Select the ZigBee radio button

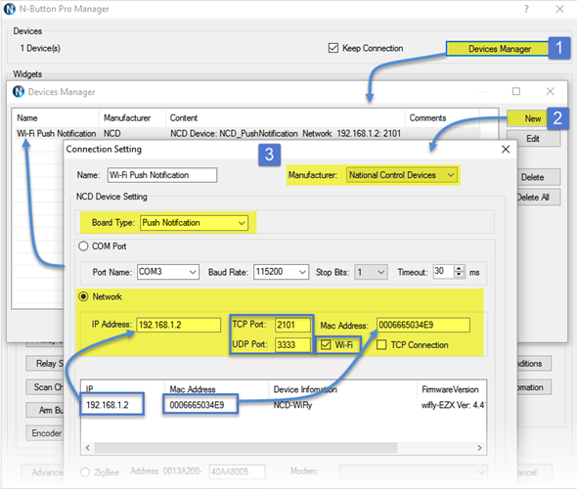point(85,472)
